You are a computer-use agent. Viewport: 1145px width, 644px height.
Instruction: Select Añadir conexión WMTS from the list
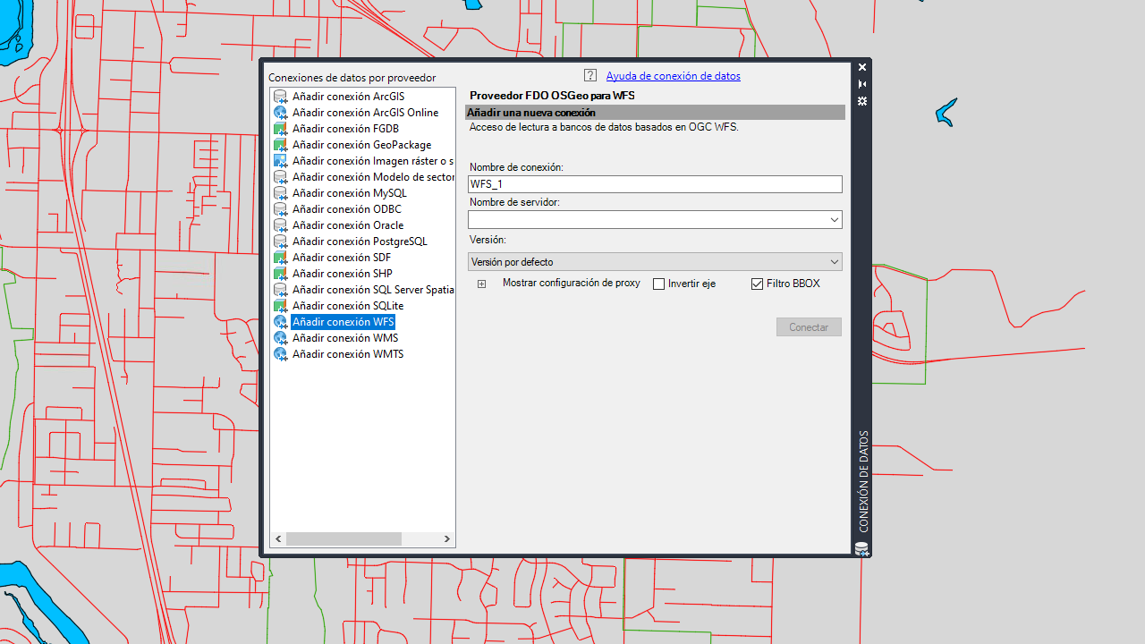tap(349, 353)
